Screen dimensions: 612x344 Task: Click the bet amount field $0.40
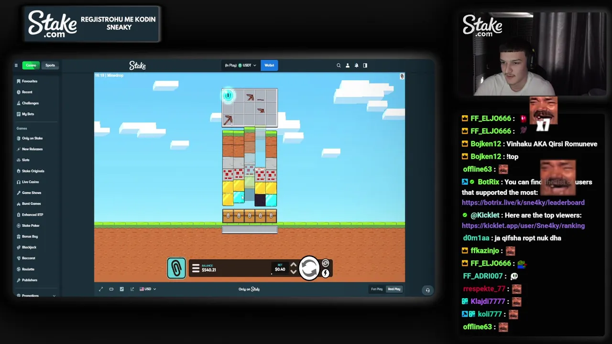(280, 269)
